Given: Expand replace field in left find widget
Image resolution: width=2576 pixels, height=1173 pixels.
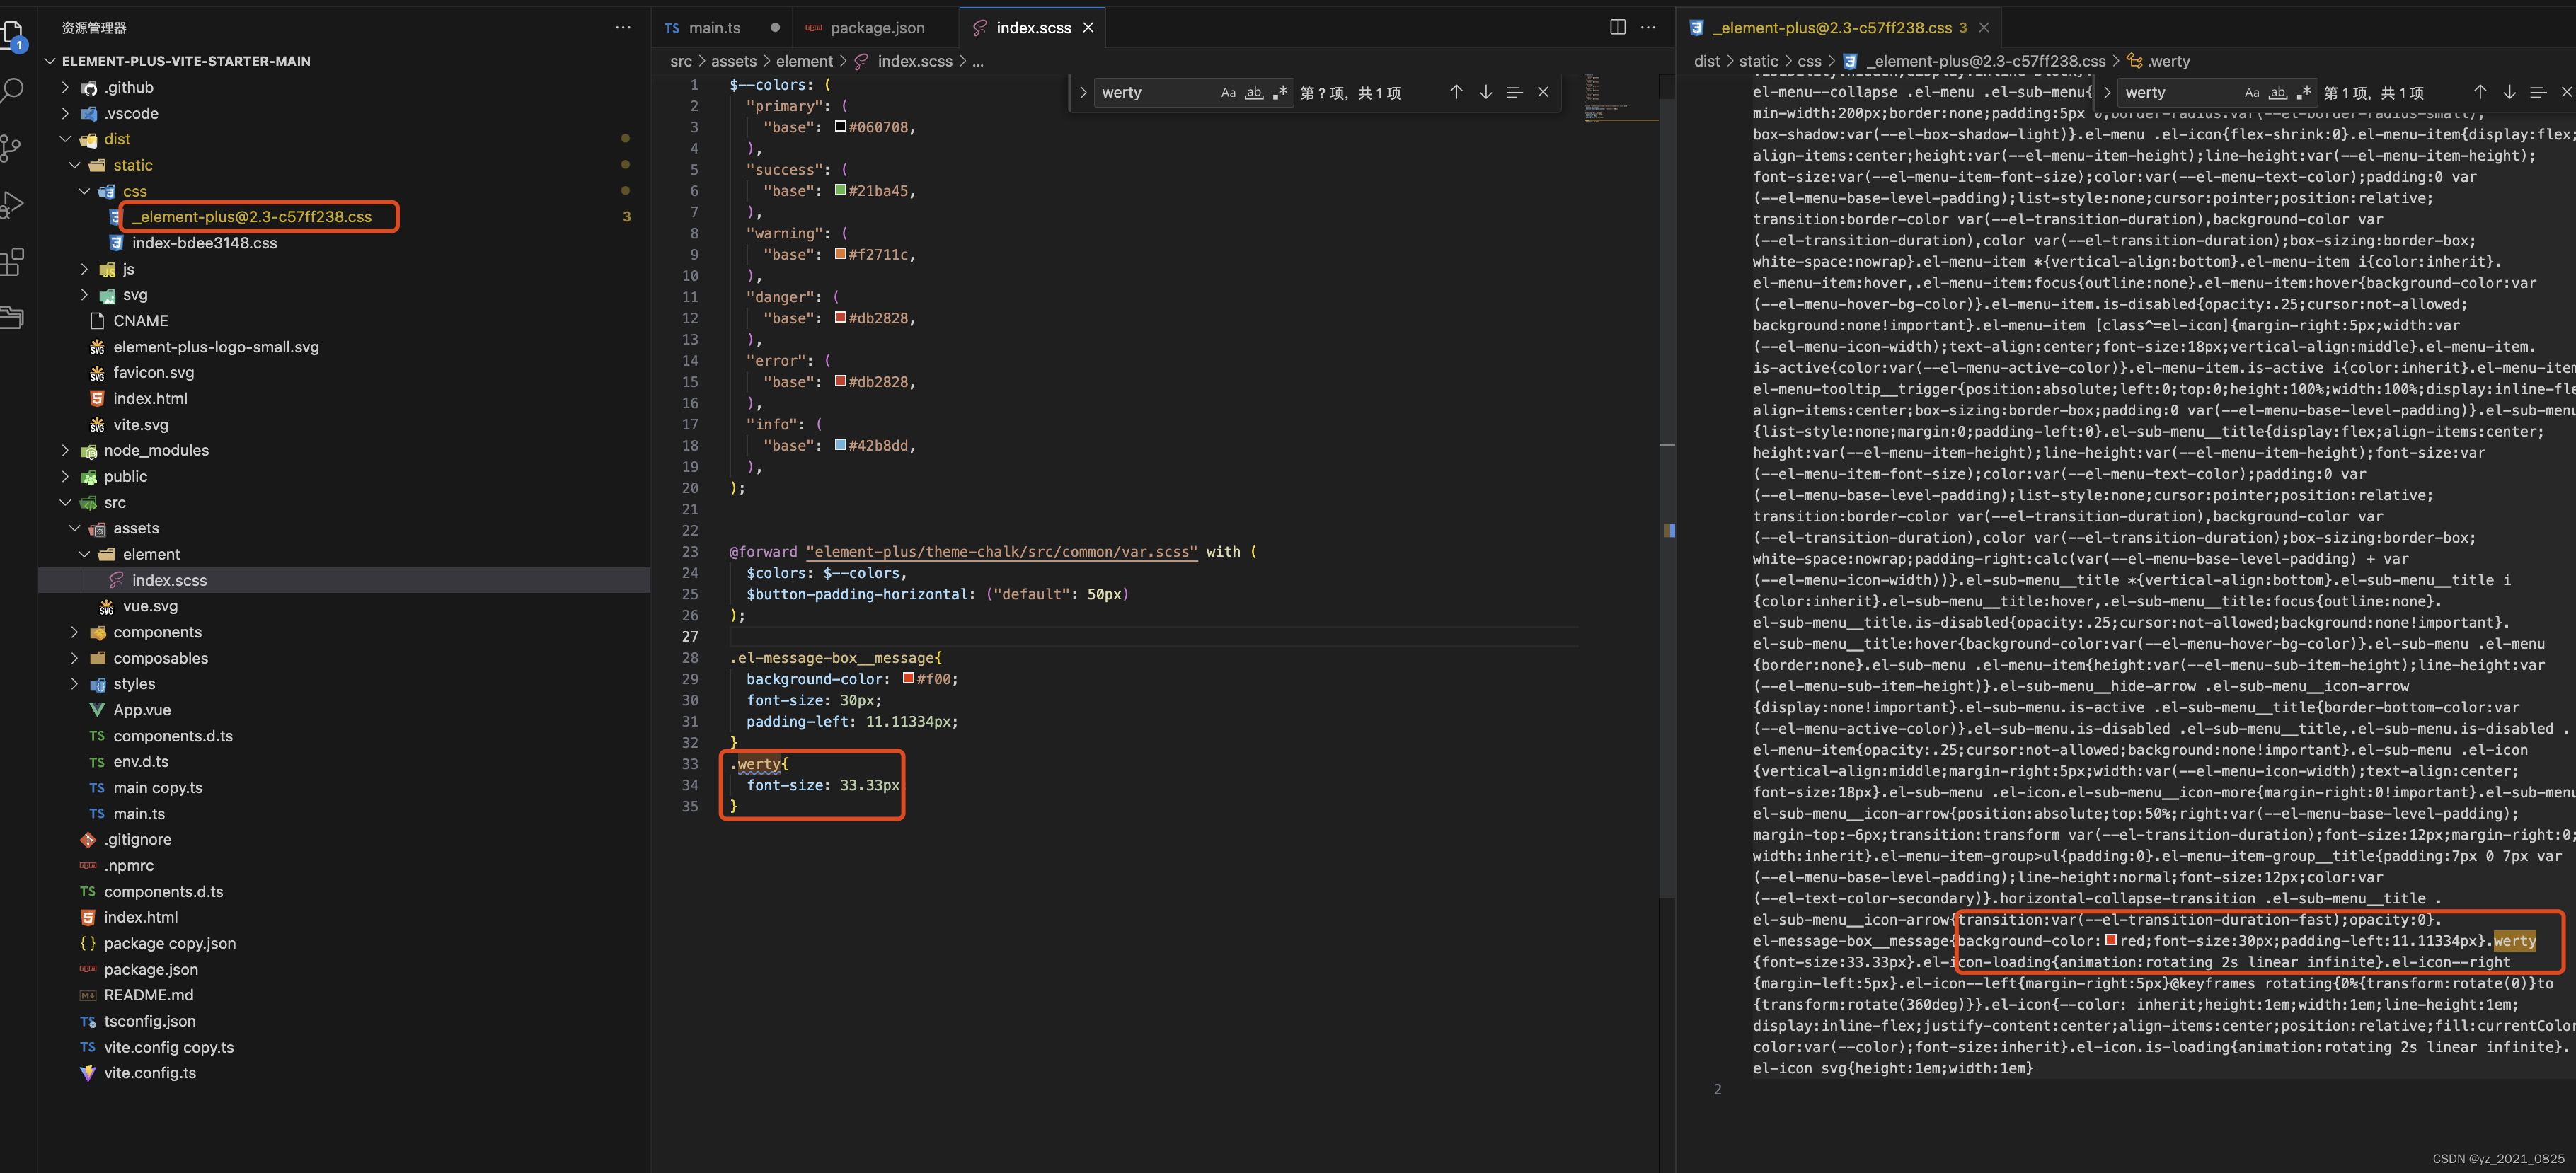Looking at the screenshot, I should coord(1083,93).
